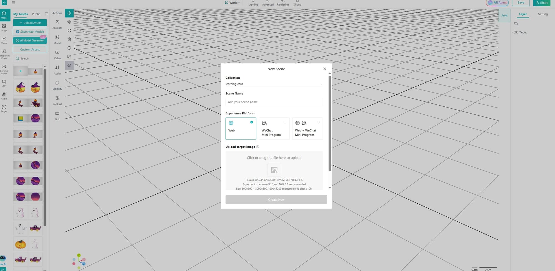
Task: Open the Setting tab
Action: [x=543, y=14]
